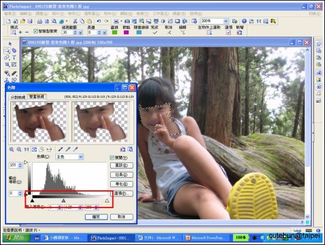The image size is (325, 245).
Task: Click the zoom in magnifier in Levels dialog
Action: point(12,149)
